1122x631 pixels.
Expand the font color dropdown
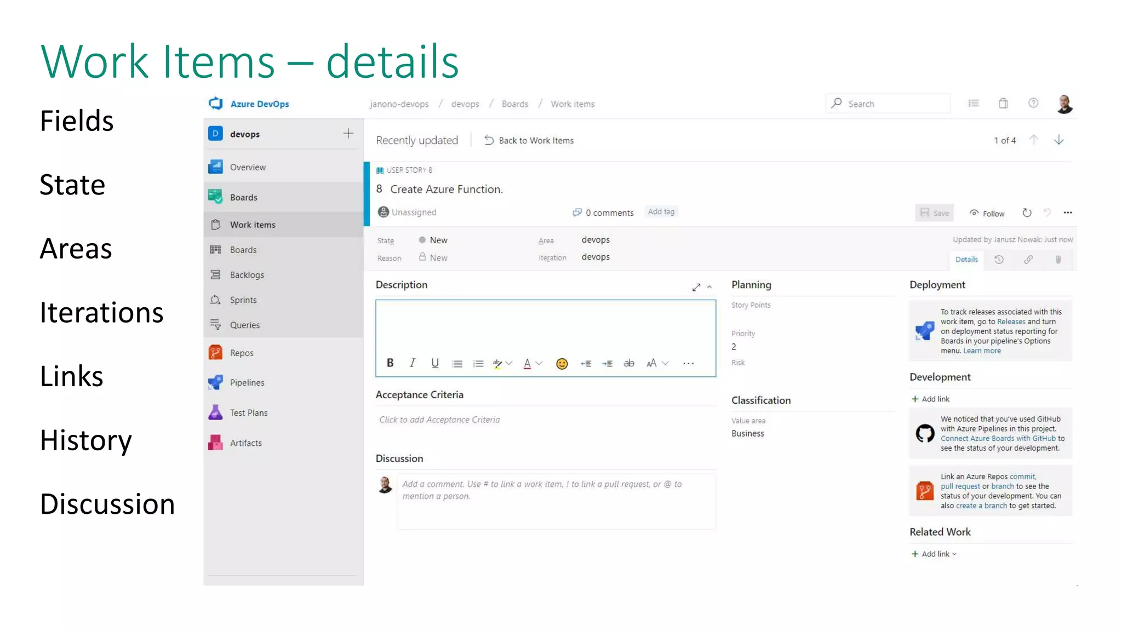(539, 363)
